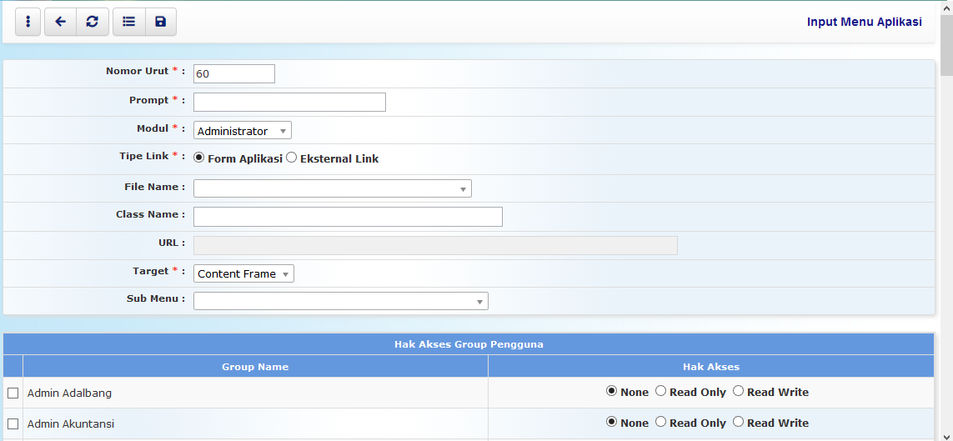The width and height of the screenshot is (953, 441).
Task: Open the three-dot options menu icon
Action: point(28,23)
